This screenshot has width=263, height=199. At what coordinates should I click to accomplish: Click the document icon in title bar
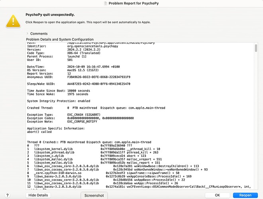coord(105,3)
